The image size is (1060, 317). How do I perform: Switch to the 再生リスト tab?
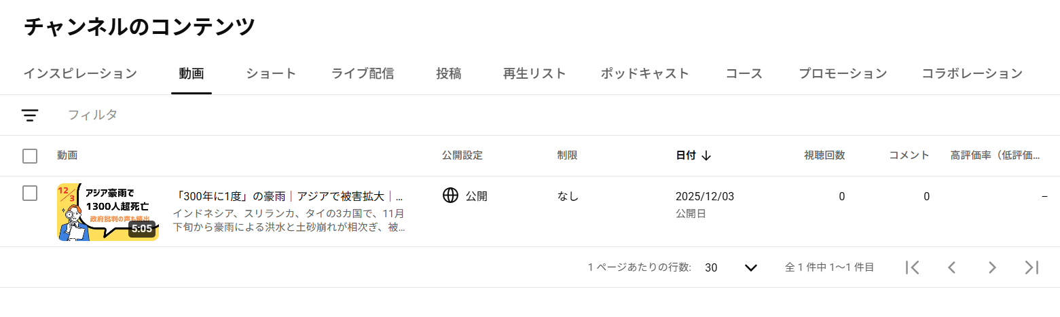(534, 73)
